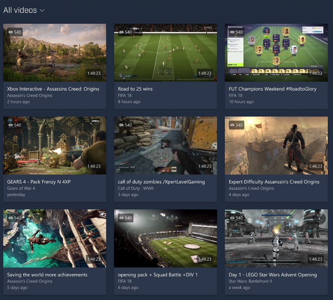
Task: Click '6 days ago' timestamp
Action: pos(128,287)
